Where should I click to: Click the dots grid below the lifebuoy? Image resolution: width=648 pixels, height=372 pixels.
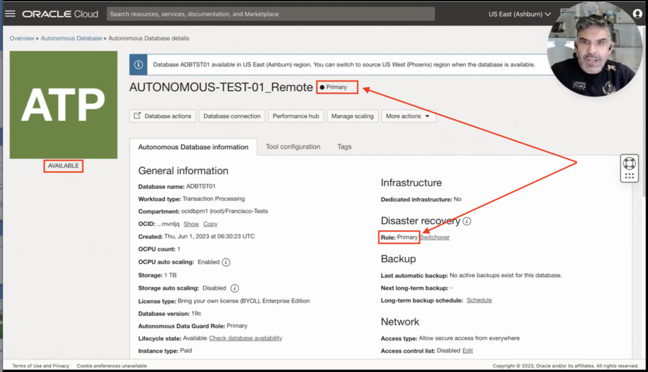point(628,177)
